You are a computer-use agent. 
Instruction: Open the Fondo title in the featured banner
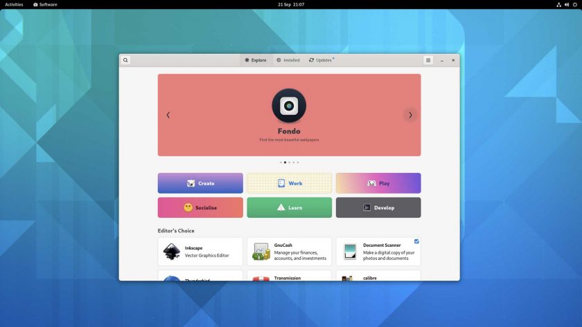[289, 131]
